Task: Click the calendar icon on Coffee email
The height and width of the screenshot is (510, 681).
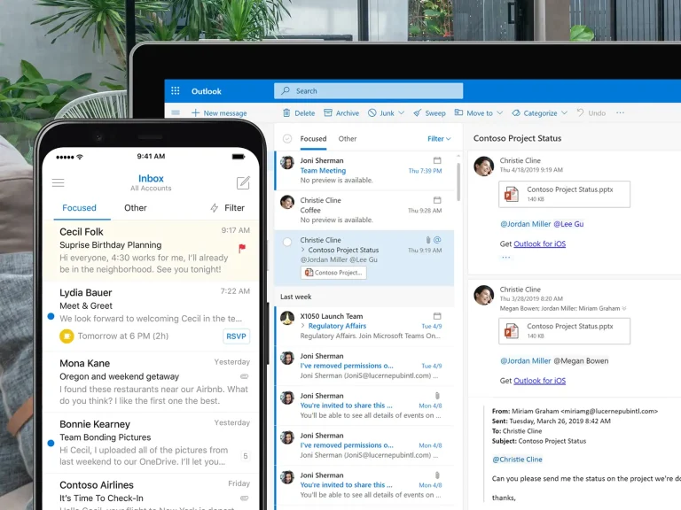Action: tap(437, 200)
